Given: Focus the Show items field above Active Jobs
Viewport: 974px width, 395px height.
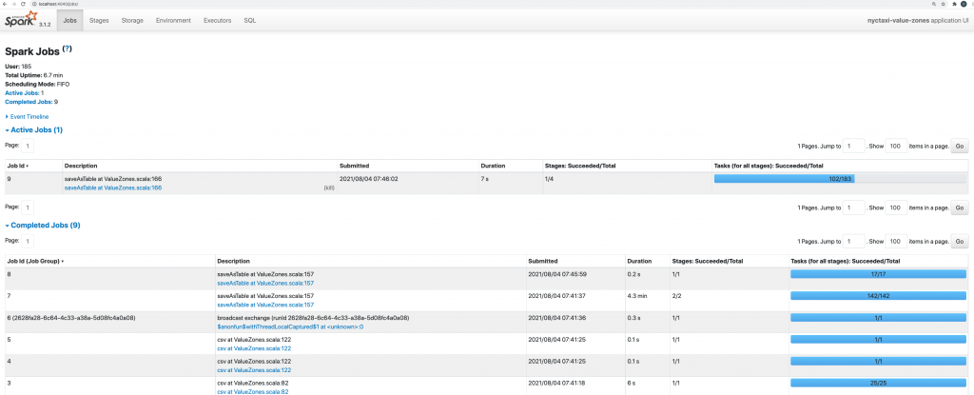Looking at the screenshot, I should (896, 147).
